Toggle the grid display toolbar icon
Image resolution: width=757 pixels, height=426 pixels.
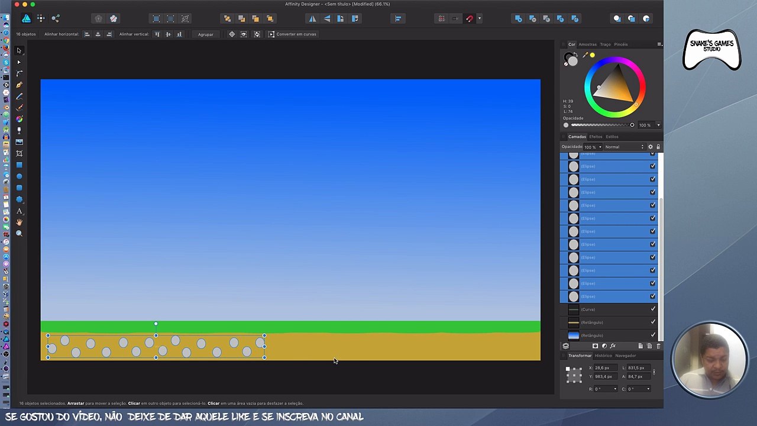(441, 19)
